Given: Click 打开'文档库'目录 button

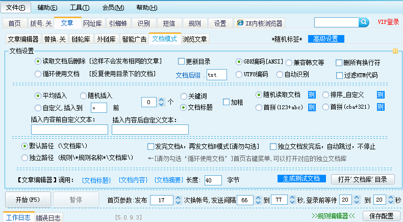Looking at the screenshot, I should coord(363,179).
